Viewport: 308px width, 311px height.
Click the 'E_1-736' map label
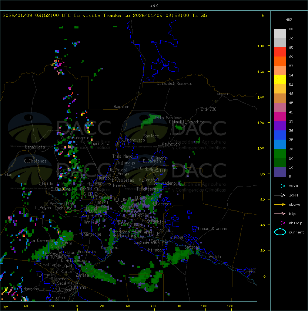pos(208,109)
